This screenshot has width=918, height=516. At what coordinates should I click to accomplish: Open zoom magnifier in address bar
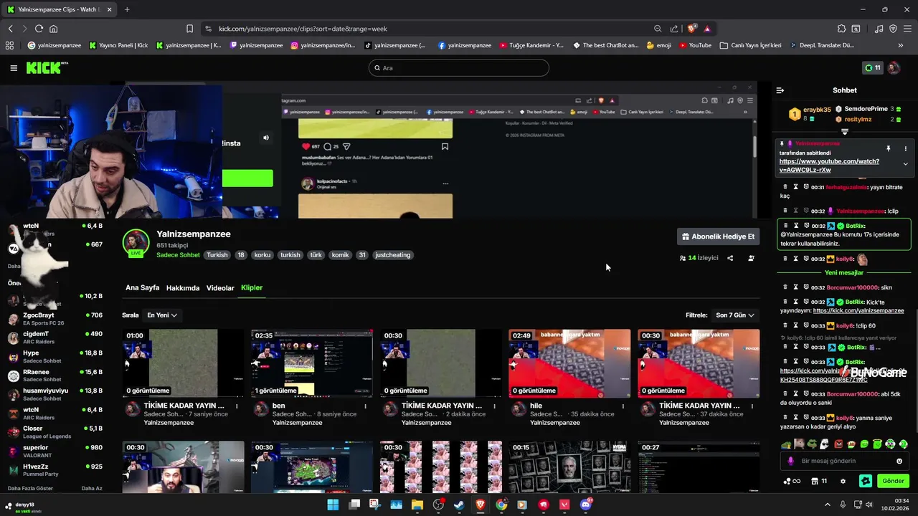coord(658,29)
